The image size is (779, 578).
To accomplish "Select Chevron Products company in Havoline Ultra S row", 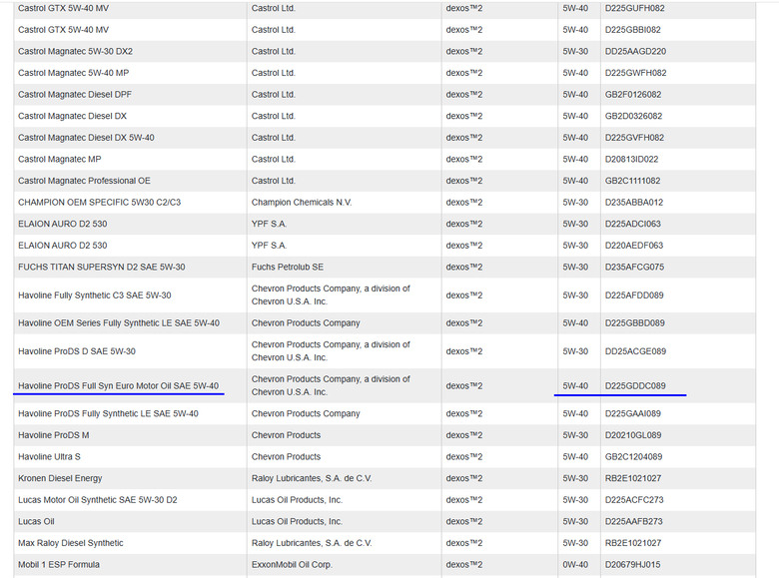I will 286,457.
